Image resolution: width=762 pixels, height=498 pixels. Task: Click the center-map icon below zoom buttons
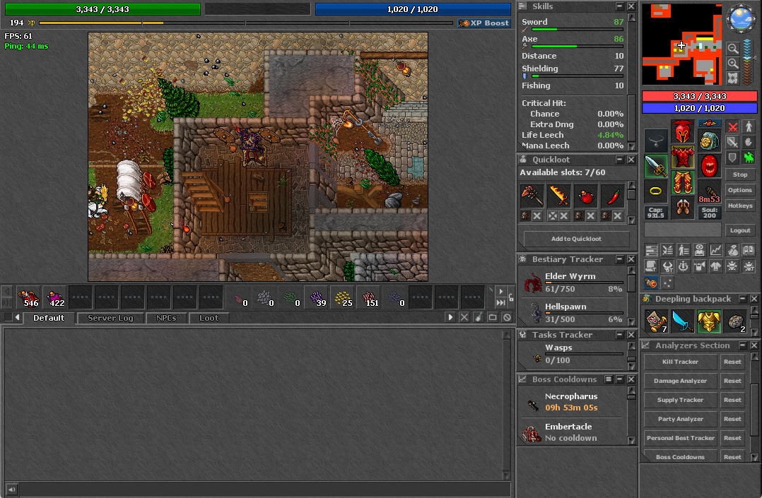pyautogui.click(x=733, y=78)
